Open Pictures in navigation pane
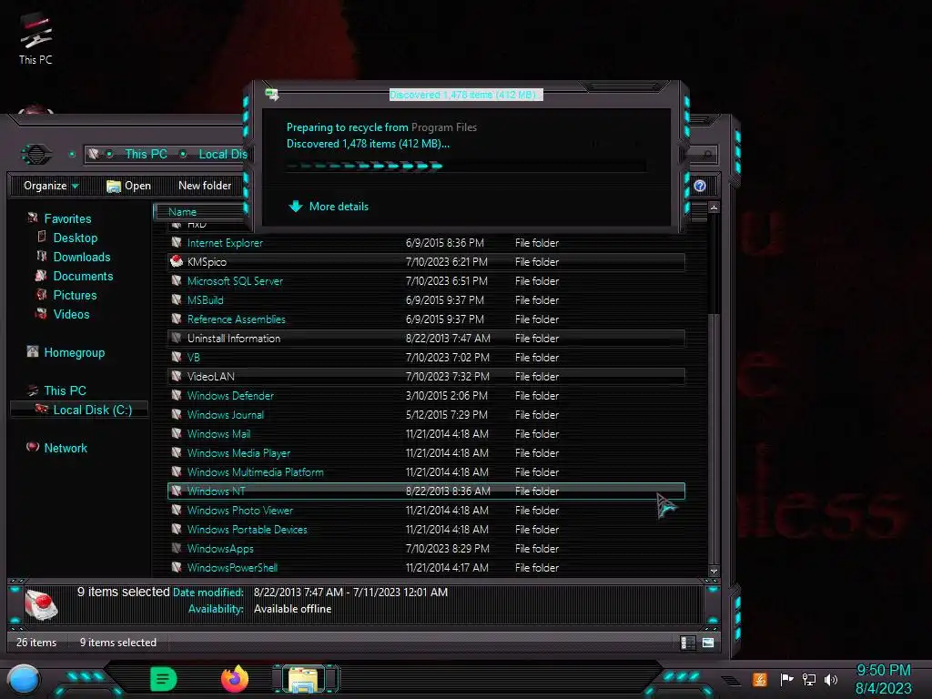 click(x=75, y=295)
